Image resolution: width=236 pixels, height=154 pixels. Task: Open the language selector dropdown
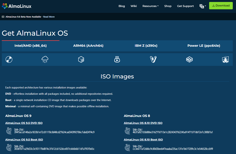203,6
